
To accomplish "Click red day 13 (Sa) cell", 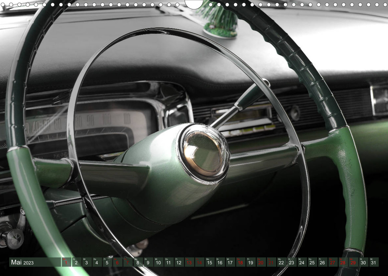I will pos(189,262).
